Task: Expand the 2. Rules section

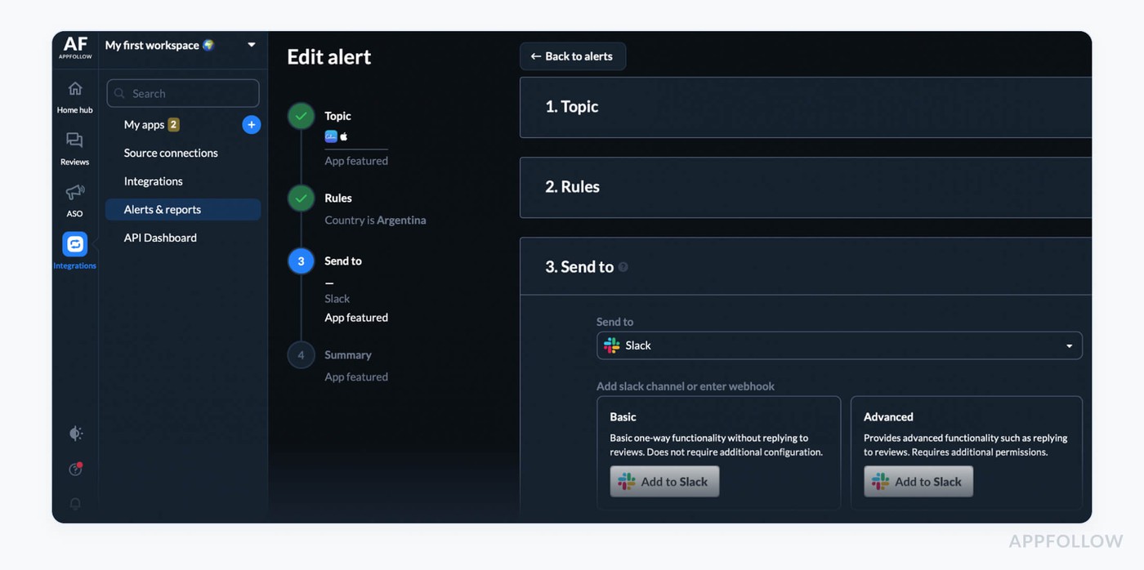Action: (804, 187)
